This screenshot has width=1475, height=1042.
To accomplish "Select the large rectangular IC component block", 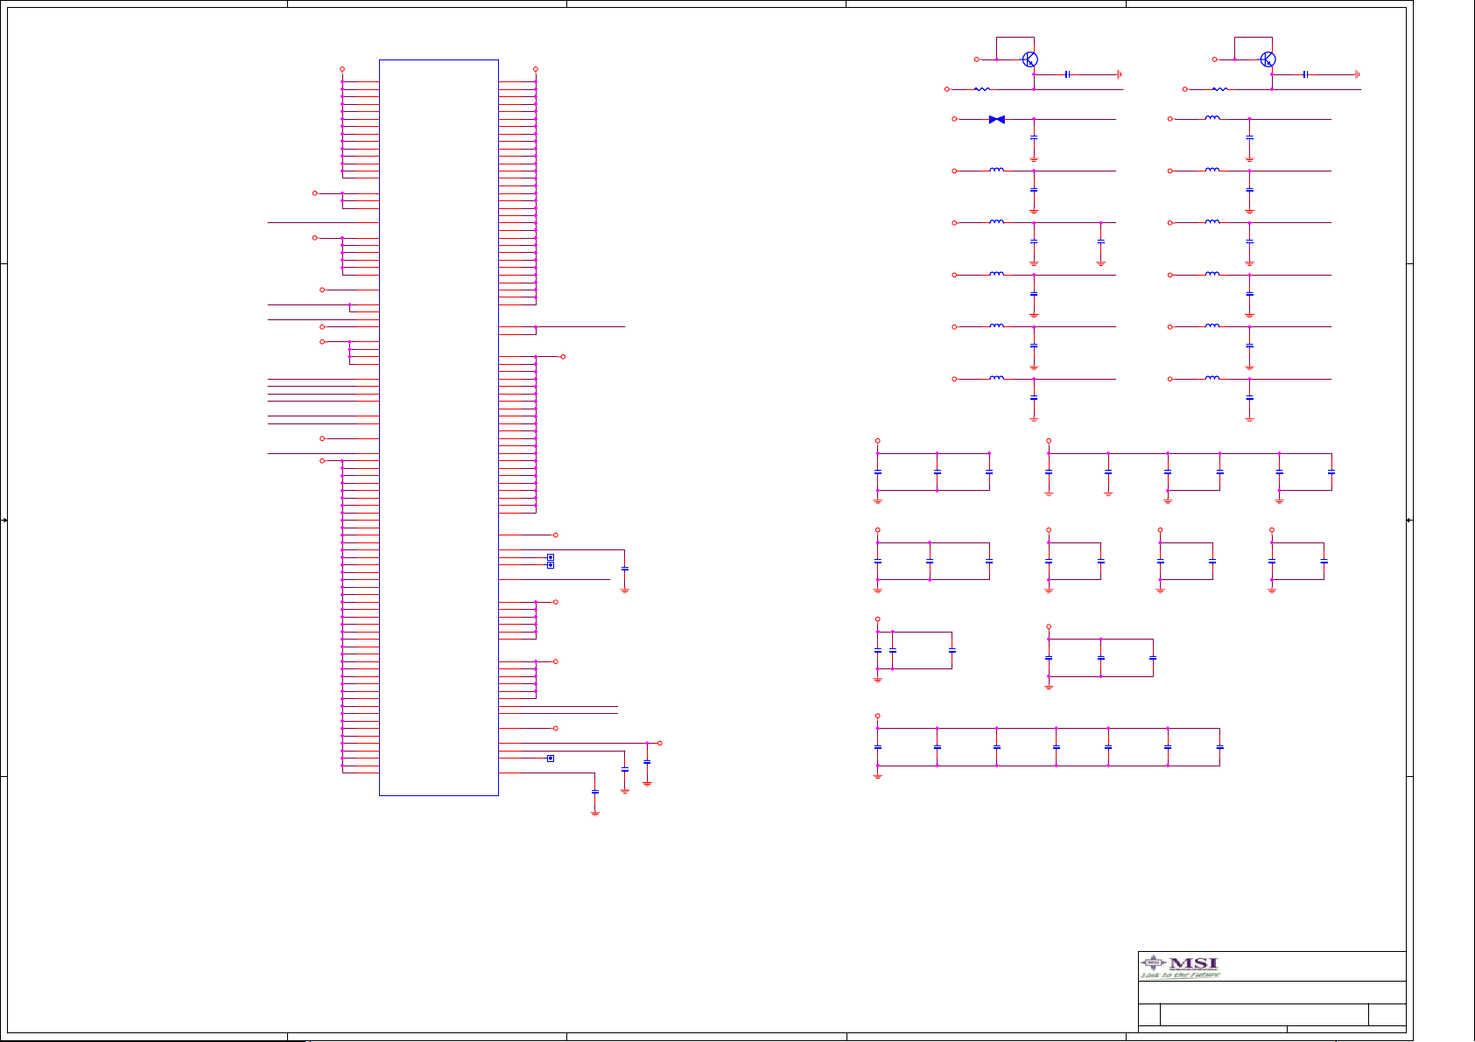I will tap(439, 428).
